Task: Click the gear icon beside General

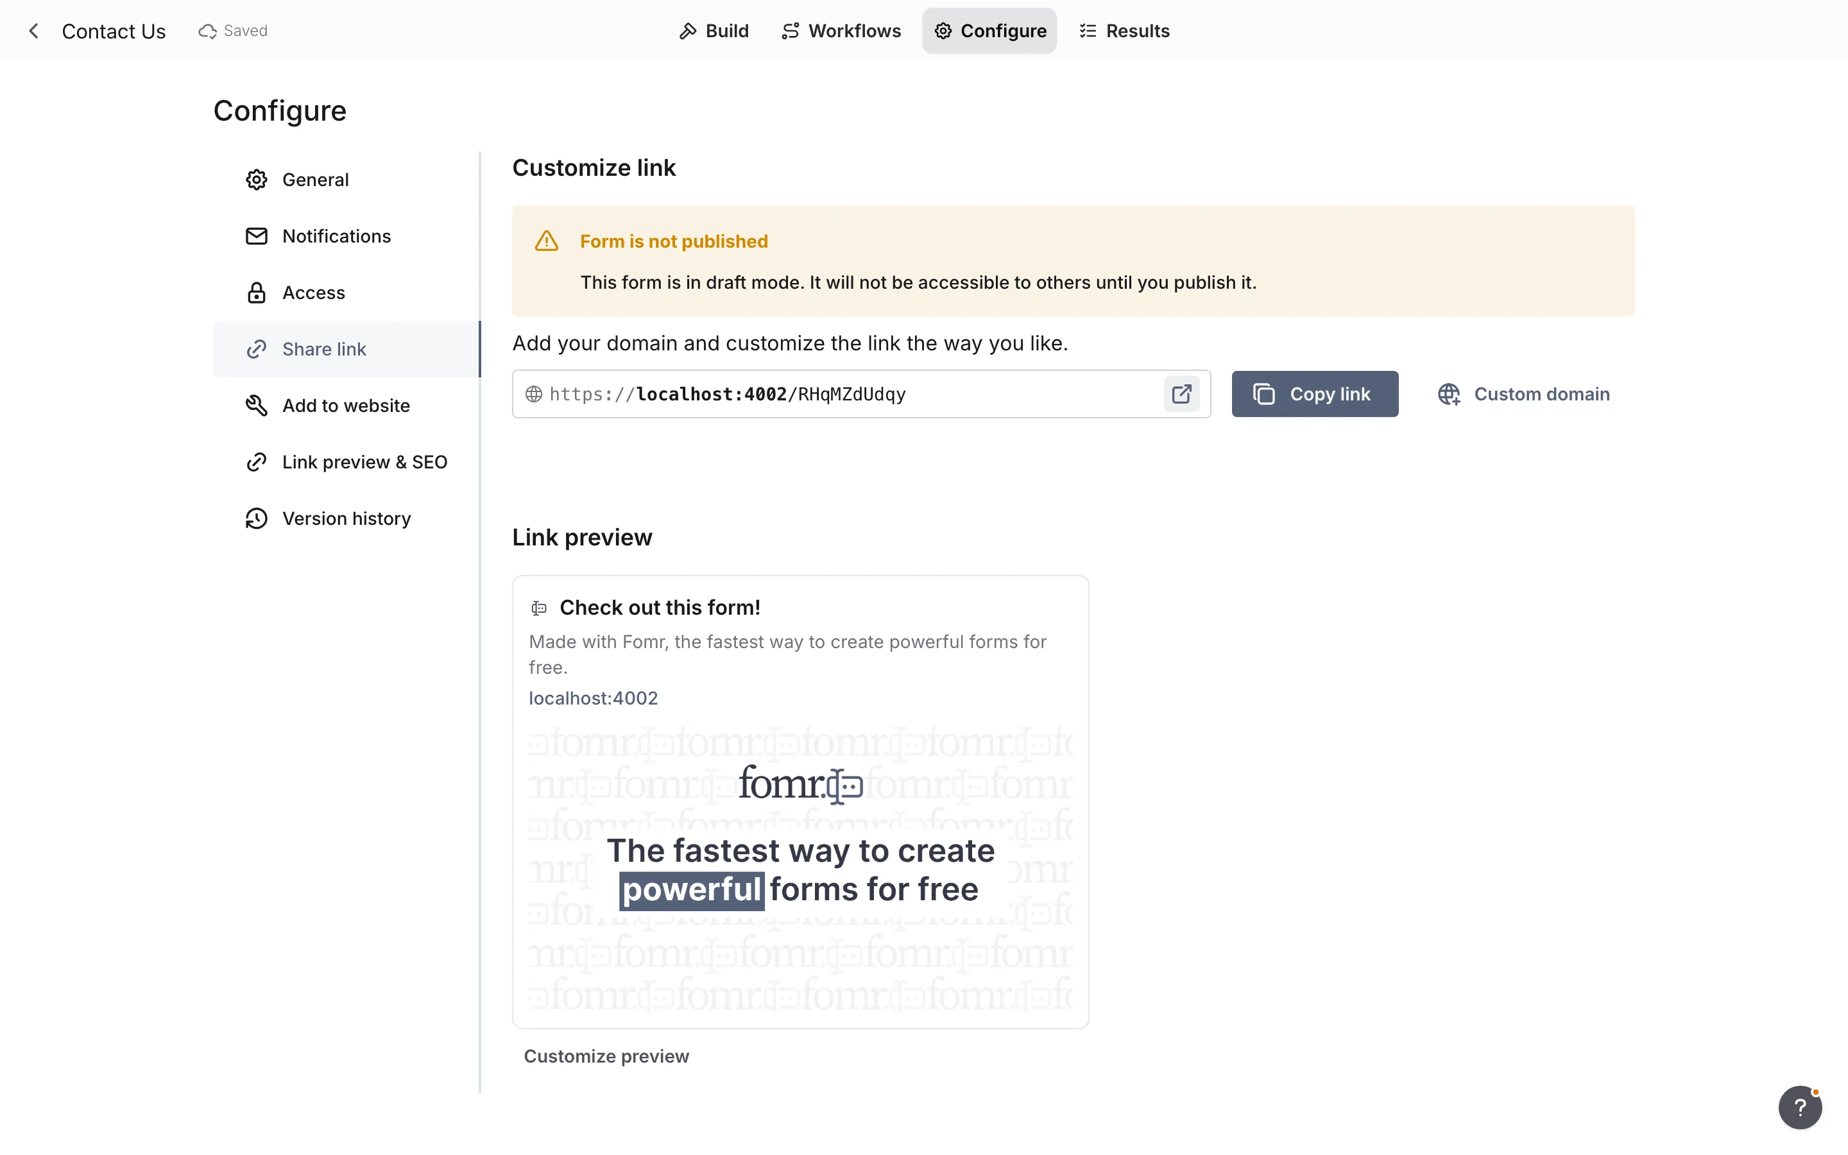Action: click(x=257, y=180)
